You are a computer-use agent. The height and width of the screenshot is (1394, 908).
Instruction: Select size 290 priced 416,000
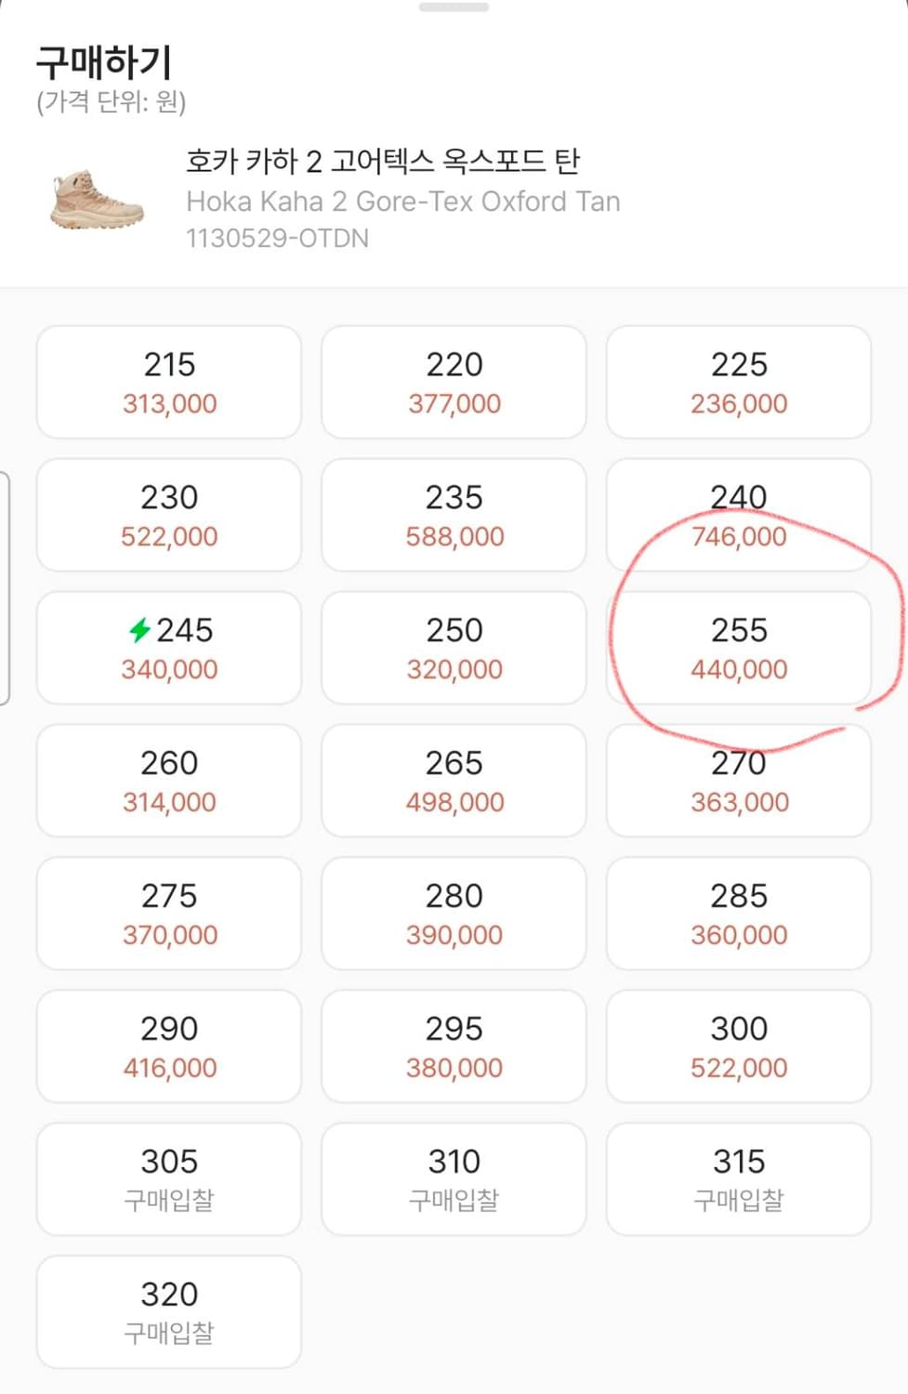pyautogui.click(x=169, y=1047)
